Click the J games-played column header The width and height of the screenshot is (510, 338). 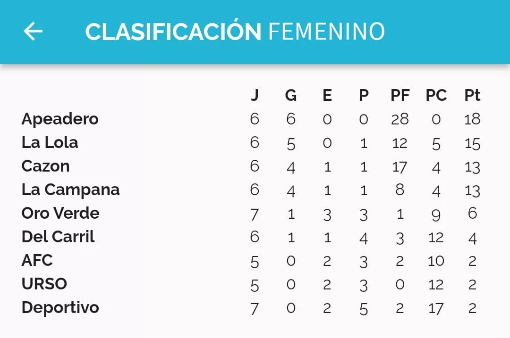(255, 95)
